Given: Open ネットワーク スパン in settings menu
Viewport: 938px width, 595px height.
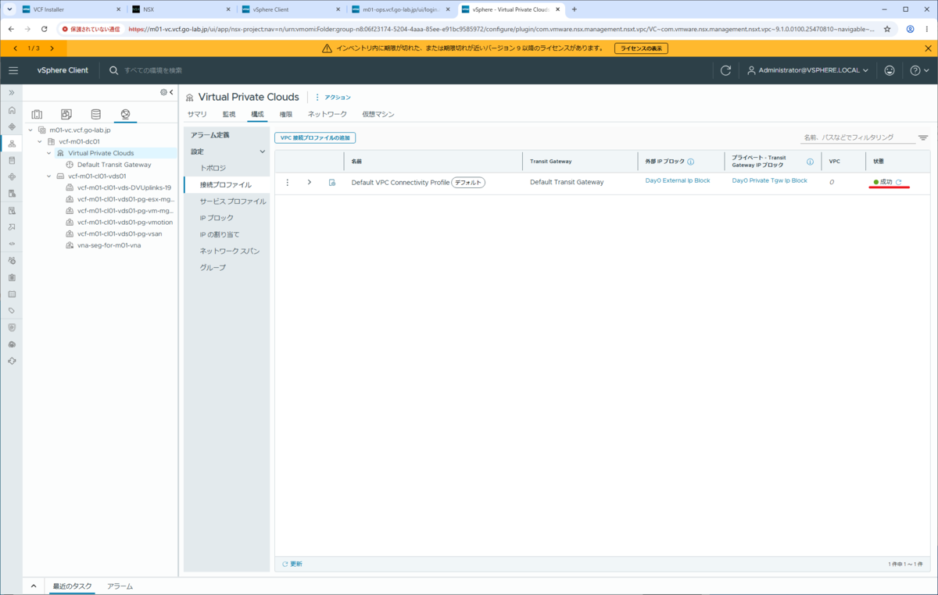Looking at the screenshot, I should click(230, 251).
